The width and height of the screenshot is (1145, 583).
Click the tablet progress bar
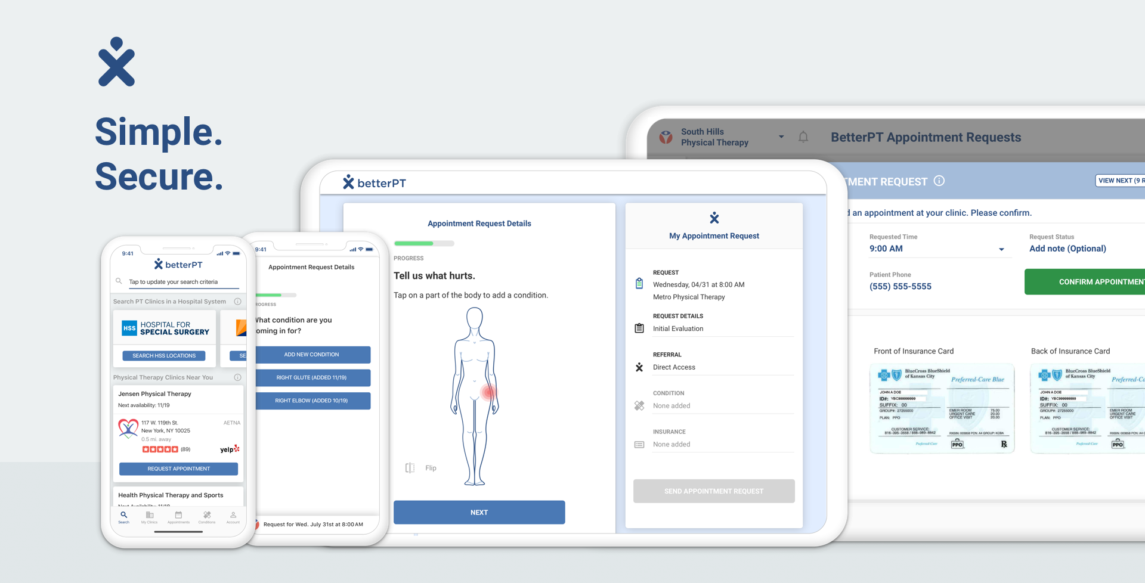(x=424, y=243)
